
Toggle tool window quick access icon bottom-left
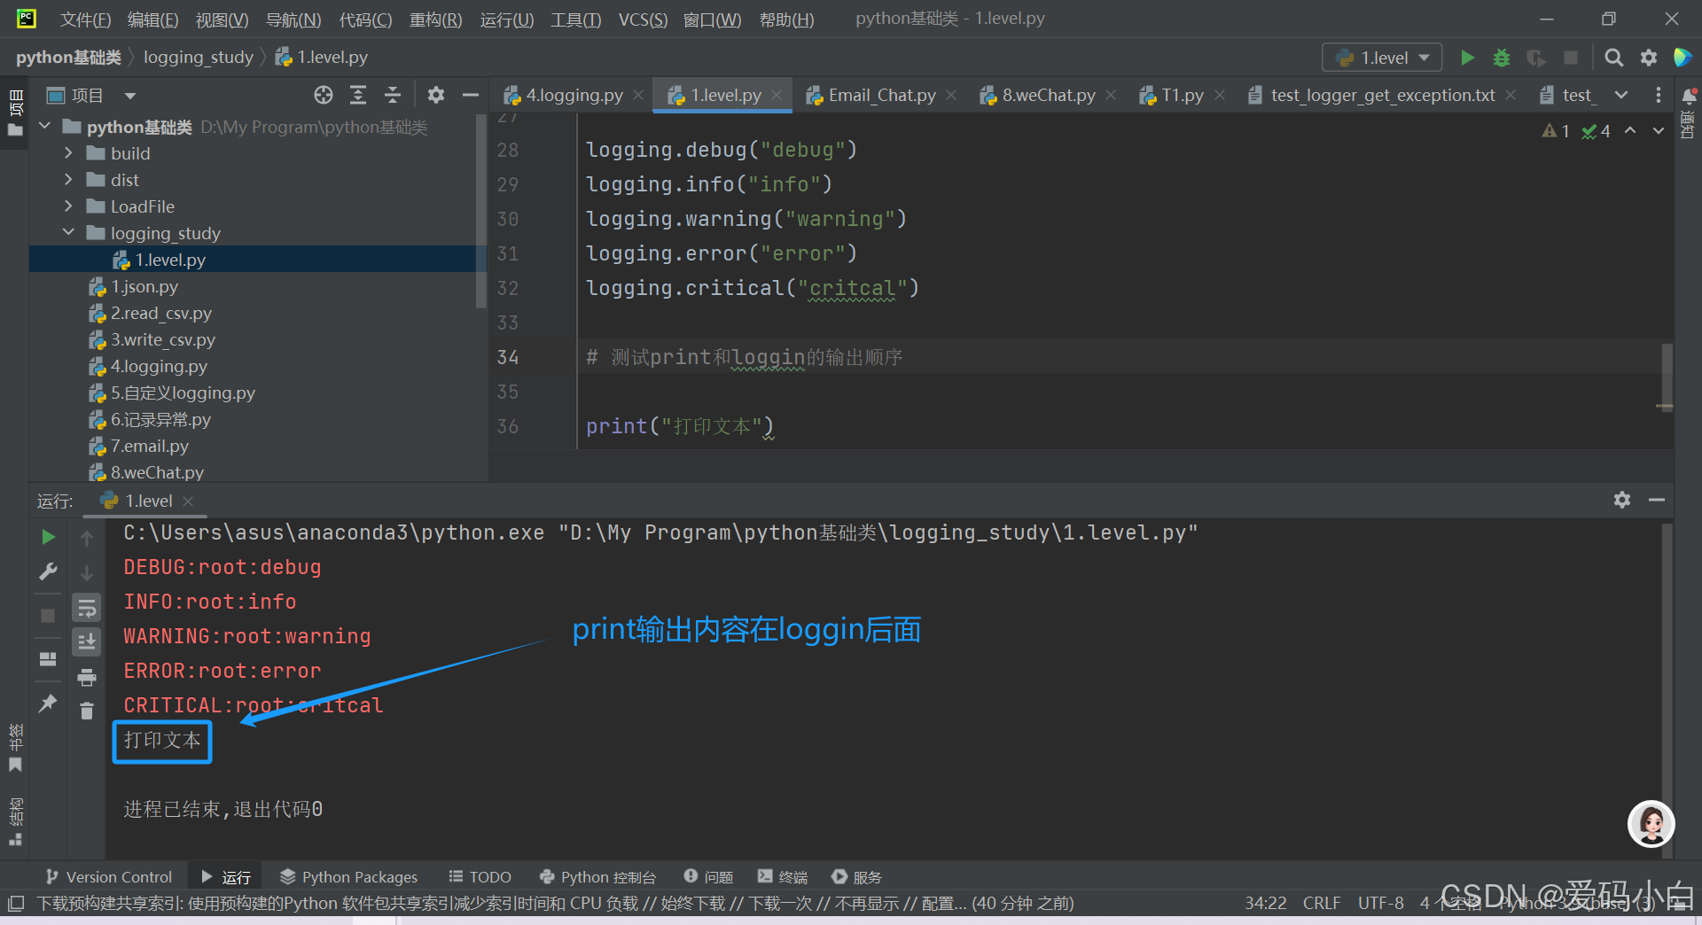(15, 904)
